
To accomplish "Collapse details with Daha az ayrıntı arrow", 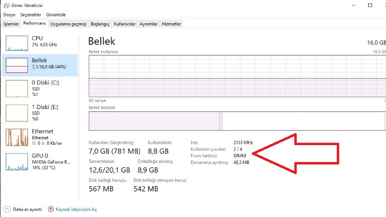I will click(x=7, y=209).
